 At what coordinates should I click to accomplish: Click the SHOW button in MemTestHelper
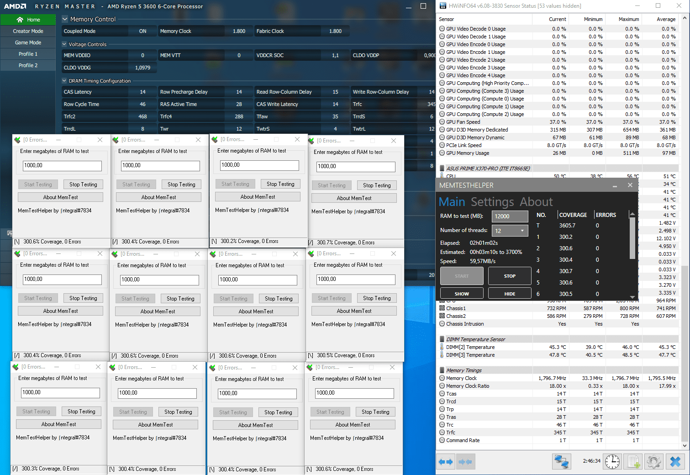[x=462, y=294]
